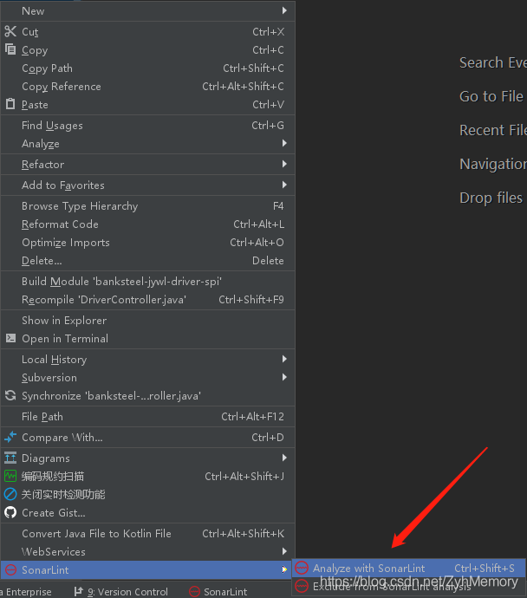Expand the Diagrams submenu arrow
The height and width of the screenshot is (598, 527).
coord(284,458)
